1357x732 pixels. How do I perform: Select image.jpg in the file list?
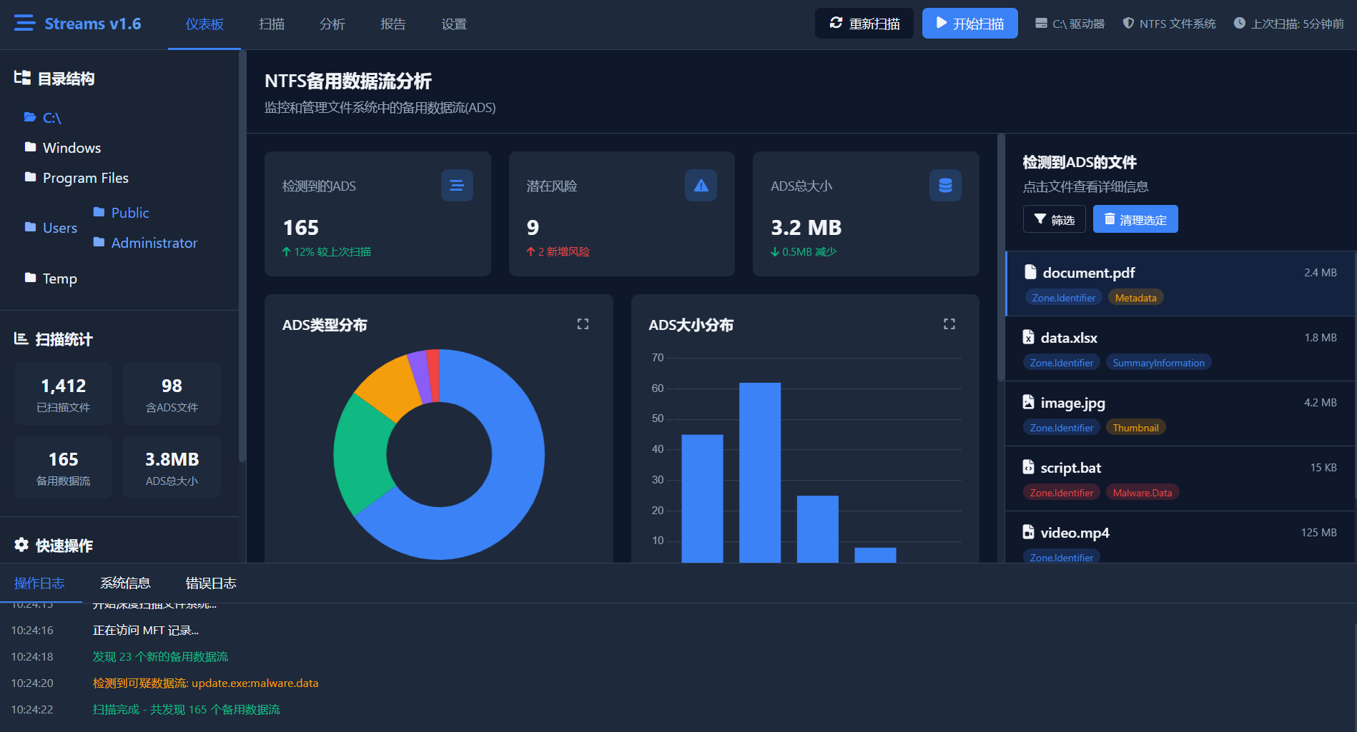click(x=1180, y=413)
